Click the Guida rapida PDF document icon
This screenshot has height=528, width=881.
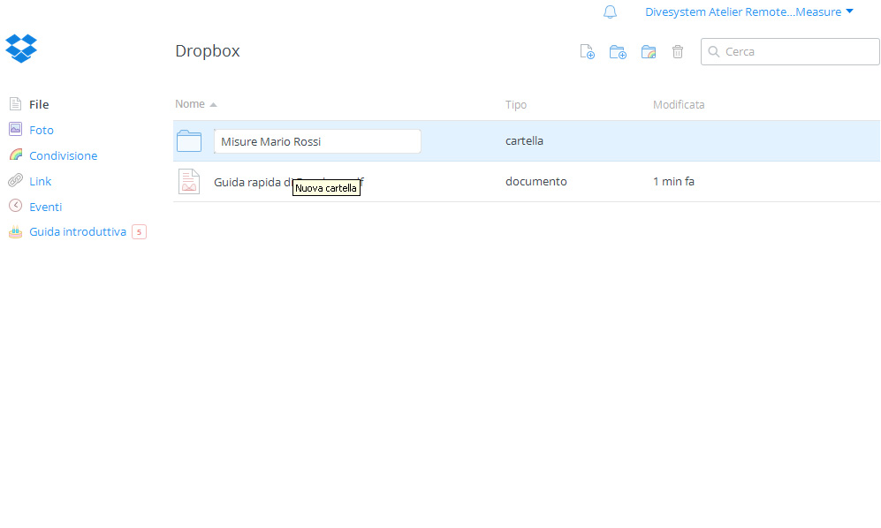click(189, 181)
